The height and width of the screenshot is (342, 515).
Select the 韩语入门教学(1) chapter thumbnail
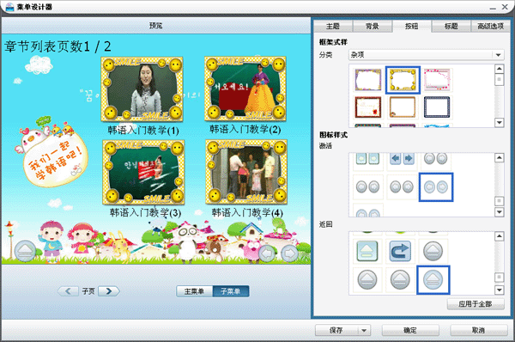pos(142,89)
